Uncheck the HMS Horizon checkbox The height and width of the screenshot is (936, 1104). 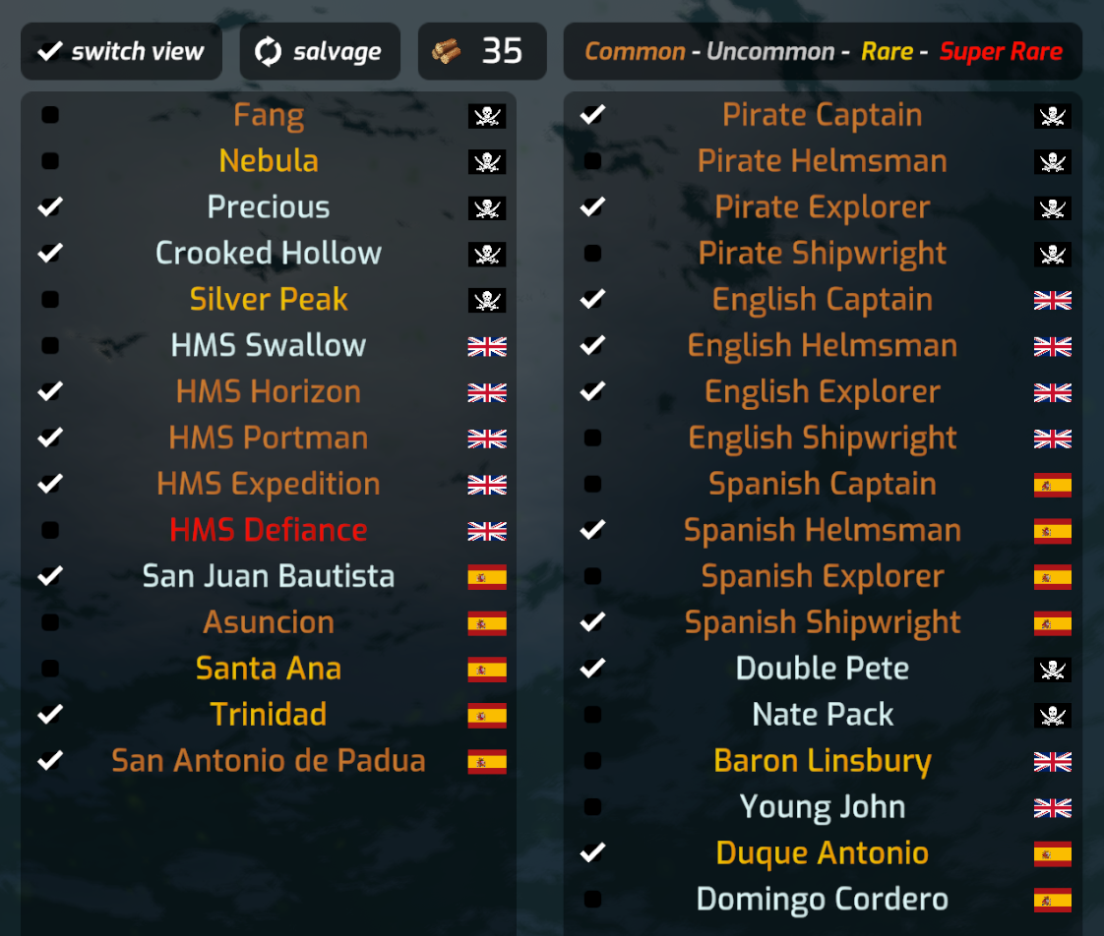tap(50, 391)
